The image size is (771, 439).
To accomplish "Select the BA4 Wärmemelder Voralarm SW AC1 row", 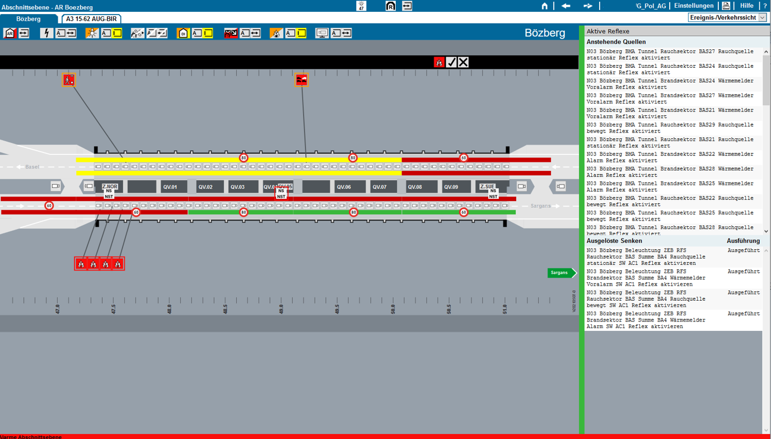I will coord(674,278).
